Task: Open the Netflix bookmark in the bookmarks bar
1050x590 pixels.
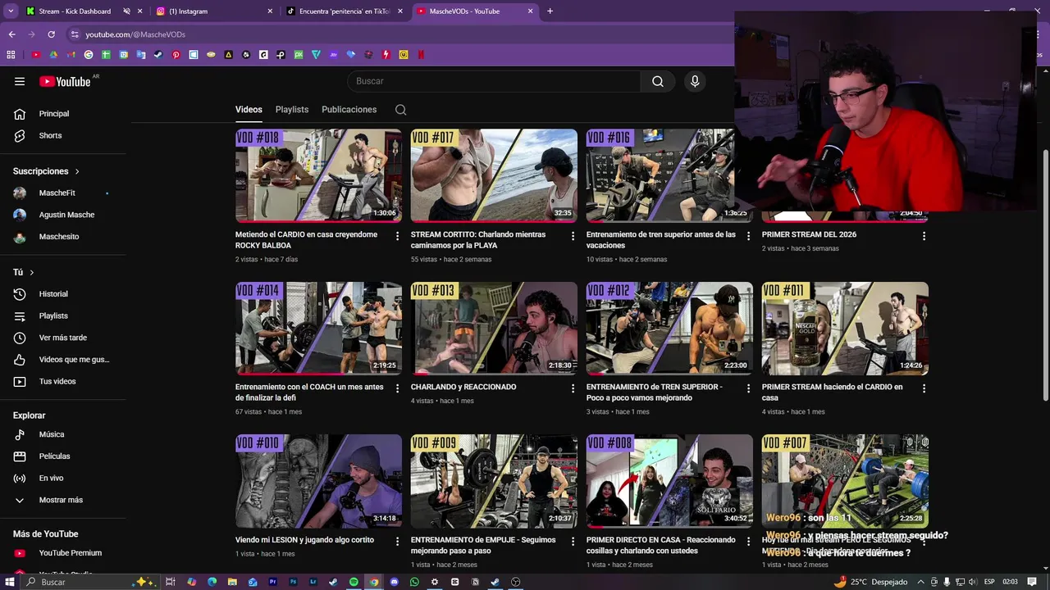Action: [x=421, y=55]
